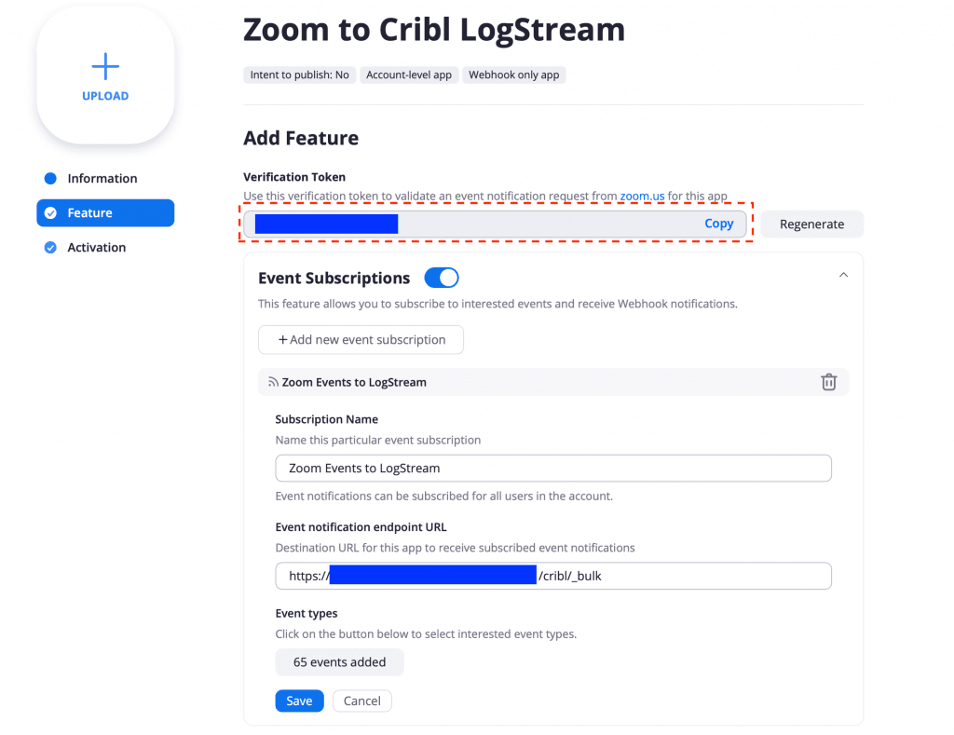Save the event subscription
Image resolution: width=954 pixels, height=735 pixels.
pyautogui.click(x=299, y=701)
